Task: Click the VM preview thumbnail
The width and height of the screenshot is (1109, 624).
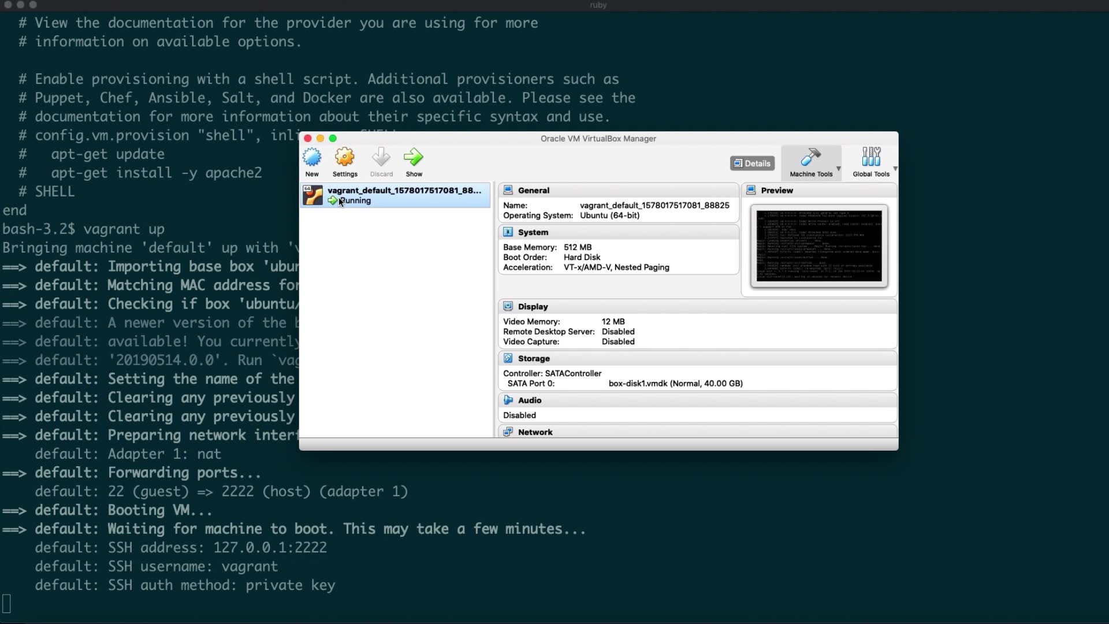Action: coord(818,246)
